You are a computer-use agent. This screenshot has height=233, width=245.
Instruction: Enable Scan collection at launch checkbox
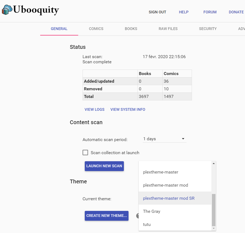point(85,153)
